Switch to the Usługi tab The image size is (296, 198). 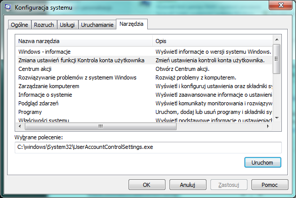point(67,25)
